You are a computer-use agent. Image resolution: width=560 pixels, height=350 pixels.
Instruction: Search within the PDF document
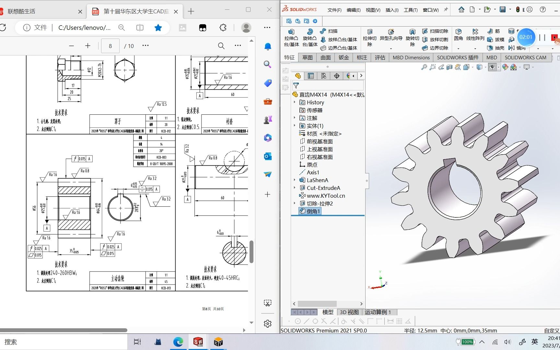tap(221, 46)
